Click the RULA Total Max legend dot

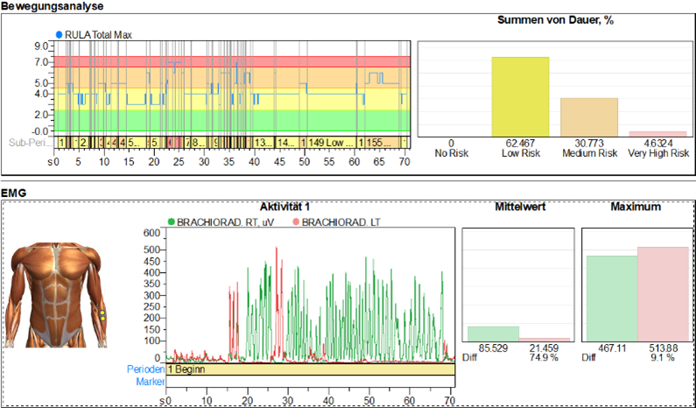coord(60,35)
